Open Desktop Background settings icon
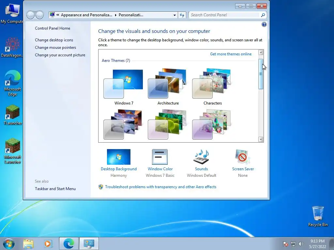The width and height of the screenshot is (334, 250). pos(119,157)
